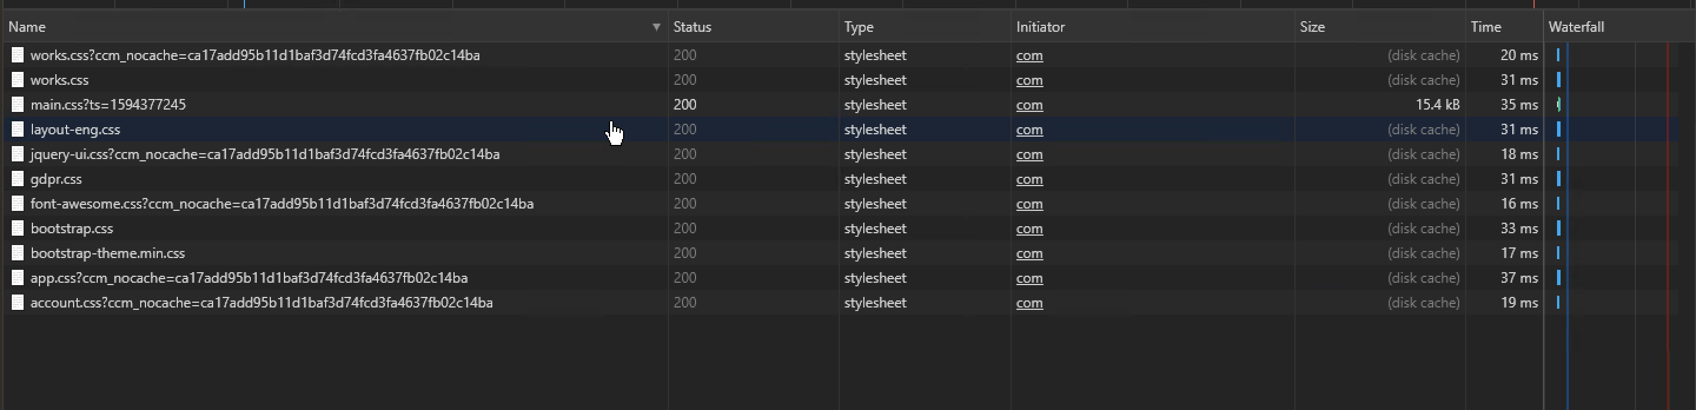Select the layout-eng.css request name
The height and width of the screenshot is (410, 1696).
75,130
